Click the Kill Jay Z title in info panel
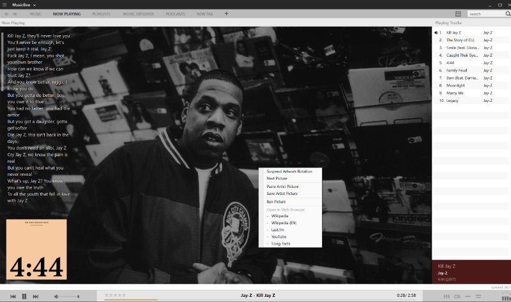Image resolution: width=511 pixels, height=302 pixels. point(446,266)
